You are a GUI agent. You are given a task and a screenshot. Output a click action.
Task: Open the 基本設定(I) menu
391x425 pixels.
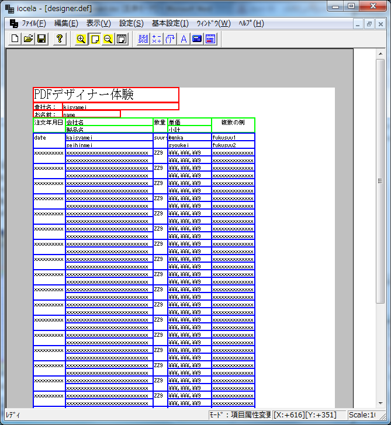click(x=170, y=23)
